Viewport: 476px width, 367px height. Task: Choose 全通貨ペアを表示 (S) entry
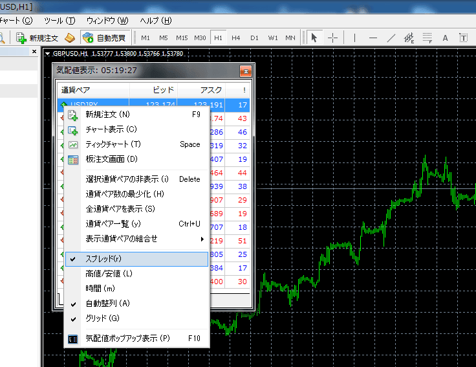[x=137, y=209]
